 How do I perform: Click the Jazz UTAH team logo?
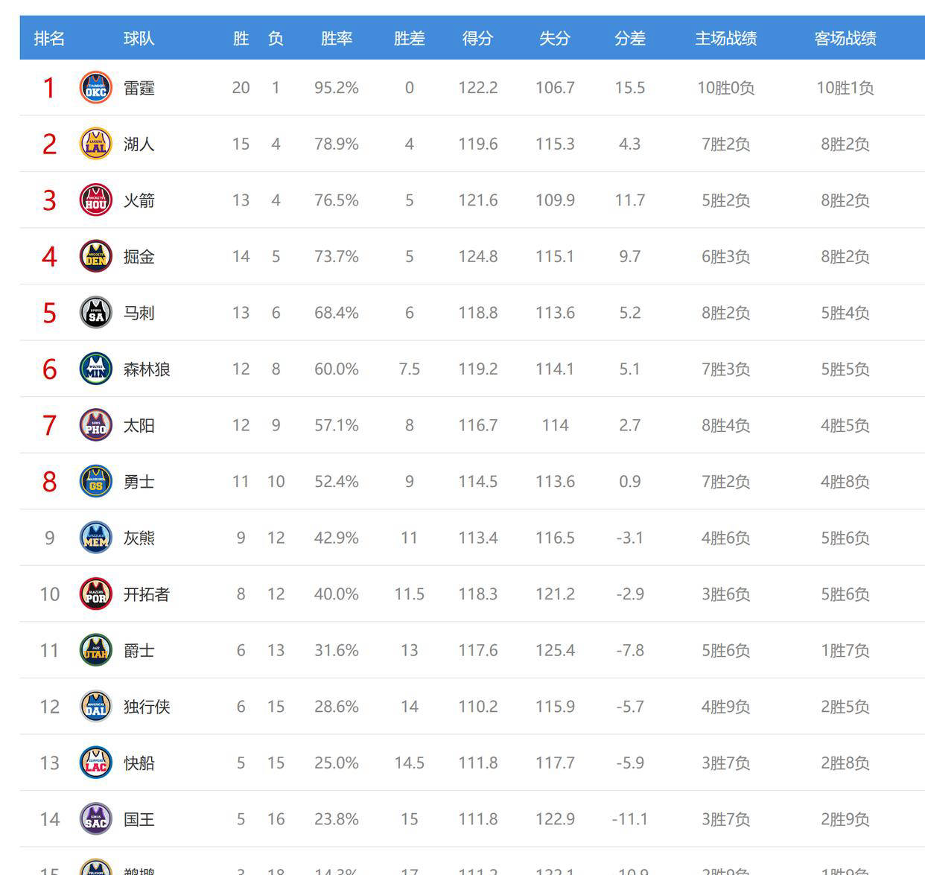pyautogui.click(x=95, y=651)
